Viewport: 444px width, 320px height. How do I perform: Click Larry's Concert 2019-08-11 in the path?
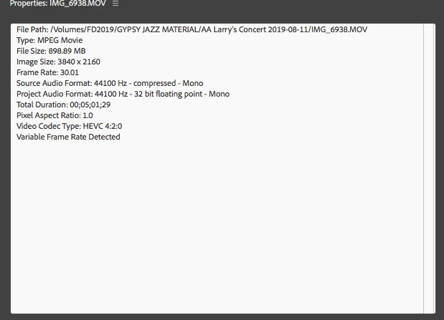[x=260, y=29]
